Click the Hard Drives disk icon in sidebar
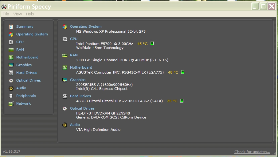The height and width of the screenshot is (157, 278). click(11, 73)
